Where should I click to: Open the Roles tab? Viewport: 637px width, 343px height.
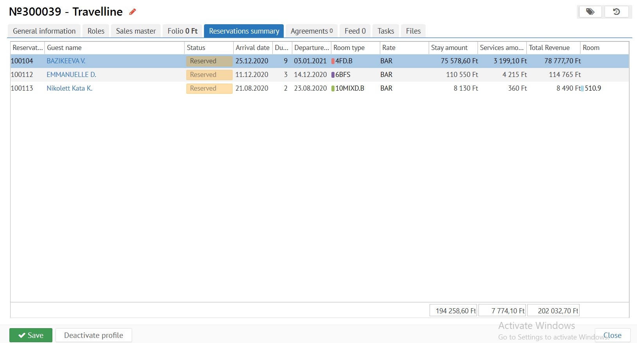point(96,31)
